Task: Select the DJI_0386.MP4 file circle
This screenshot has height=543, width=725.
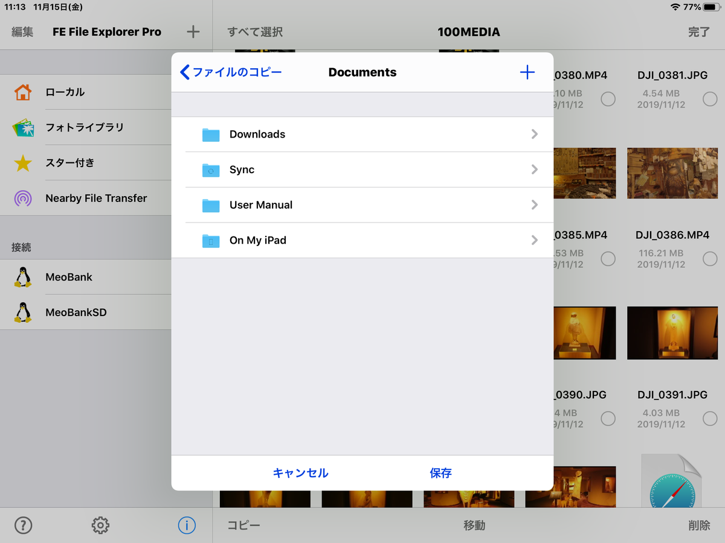Action: 710,259
